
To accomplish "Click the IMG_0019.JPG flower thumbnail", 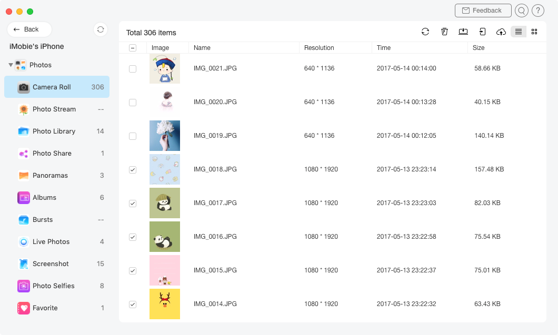I will coord(165,136).
